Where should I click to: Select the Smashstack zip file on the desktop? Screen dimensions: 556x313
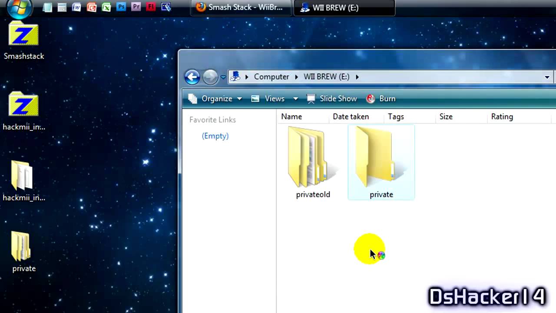point(24,41)
